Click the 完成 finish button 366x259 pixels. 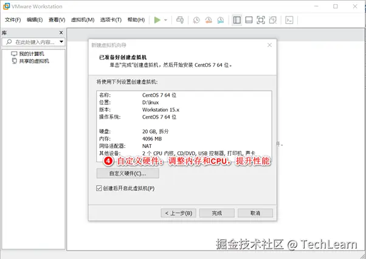[217, 213]
